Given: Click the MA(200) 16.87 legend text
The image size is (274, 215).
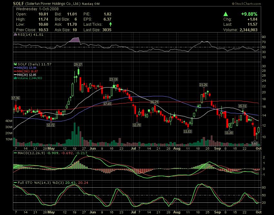Looking at the screenshot, I should tap(27, 71).
